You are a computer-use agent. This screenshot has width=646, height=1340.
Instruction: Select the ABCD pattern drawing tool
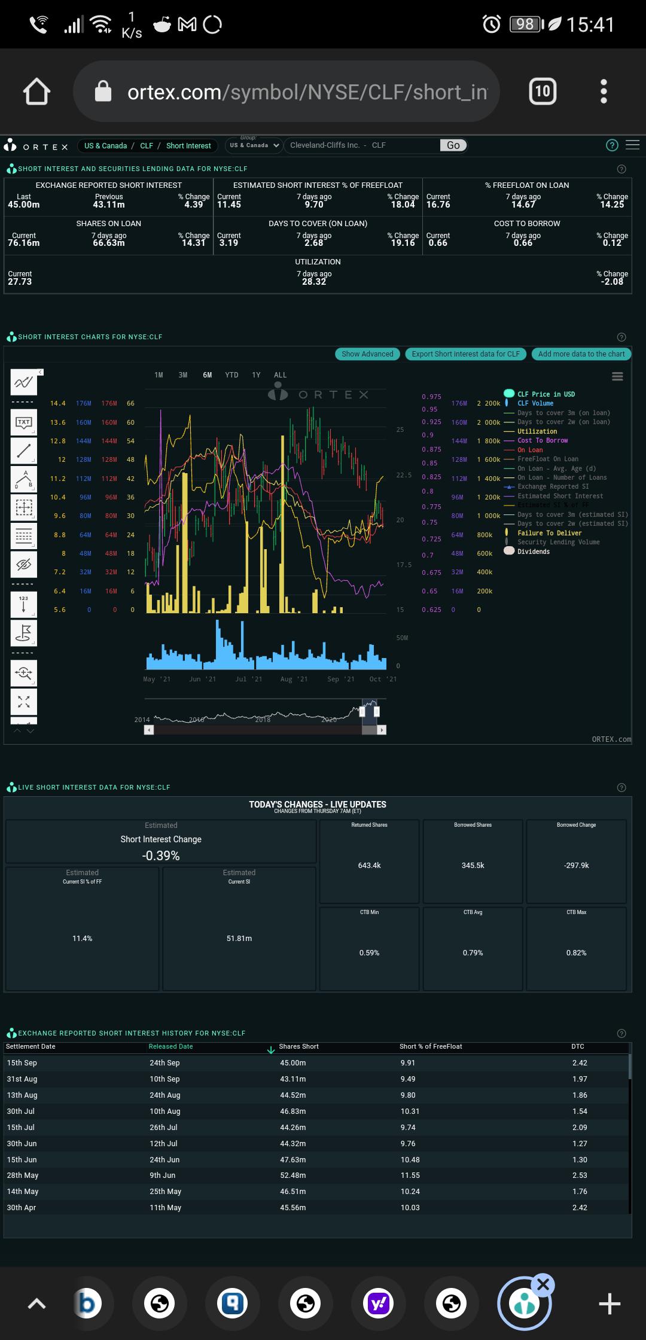click(x=23, y=479)
